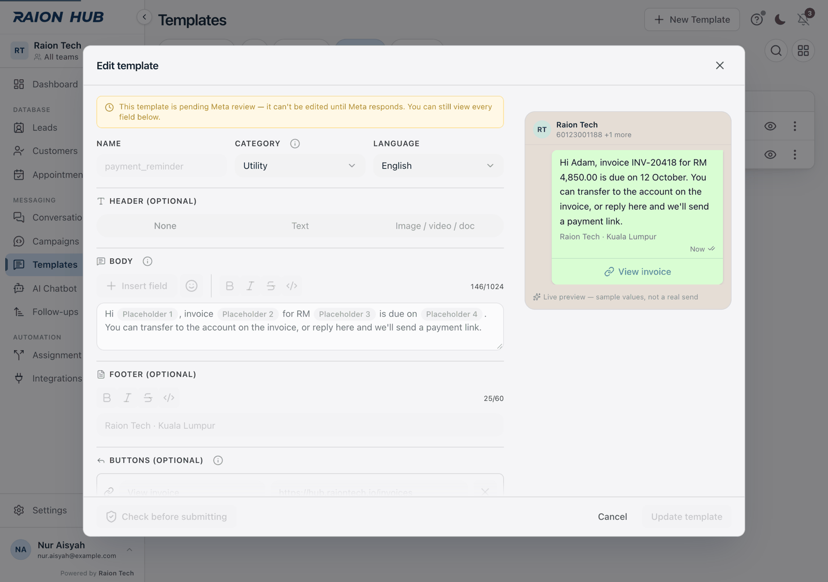
Task: Click the Placeholder 3 chip in body
Action: pos(345,314)
